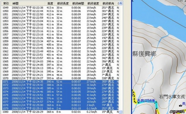The image size is (186, 114).
Task: Select track point row 1065
Action: 60,62
